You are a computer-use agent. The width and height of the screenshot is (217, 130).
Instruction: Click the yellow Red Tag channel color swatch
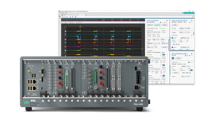147,54
